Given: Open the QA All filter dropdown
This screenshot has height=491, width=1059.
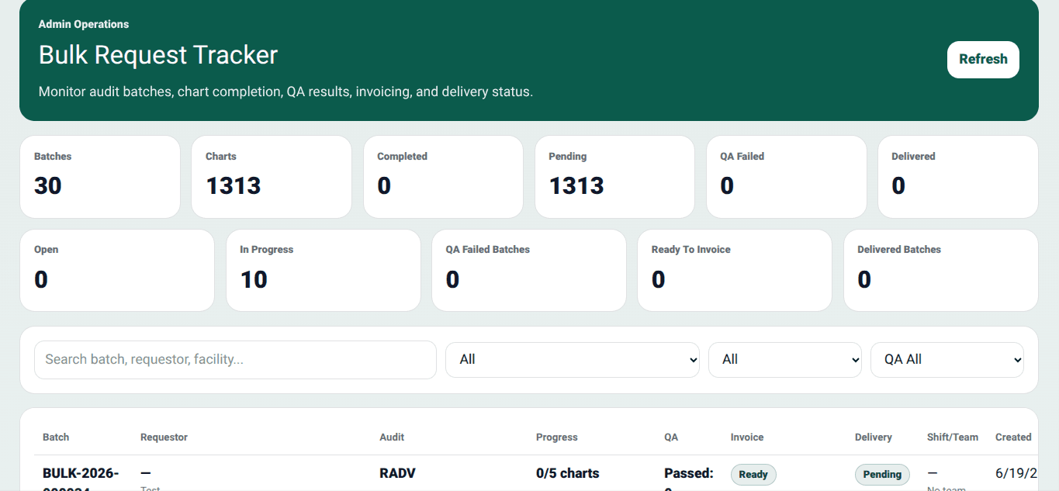Looking at the screenshot, I should click(947, 360).
